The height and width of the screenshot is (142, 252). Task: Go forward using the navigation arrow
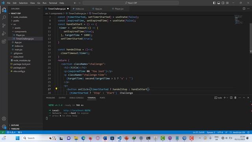pos(79,3)
